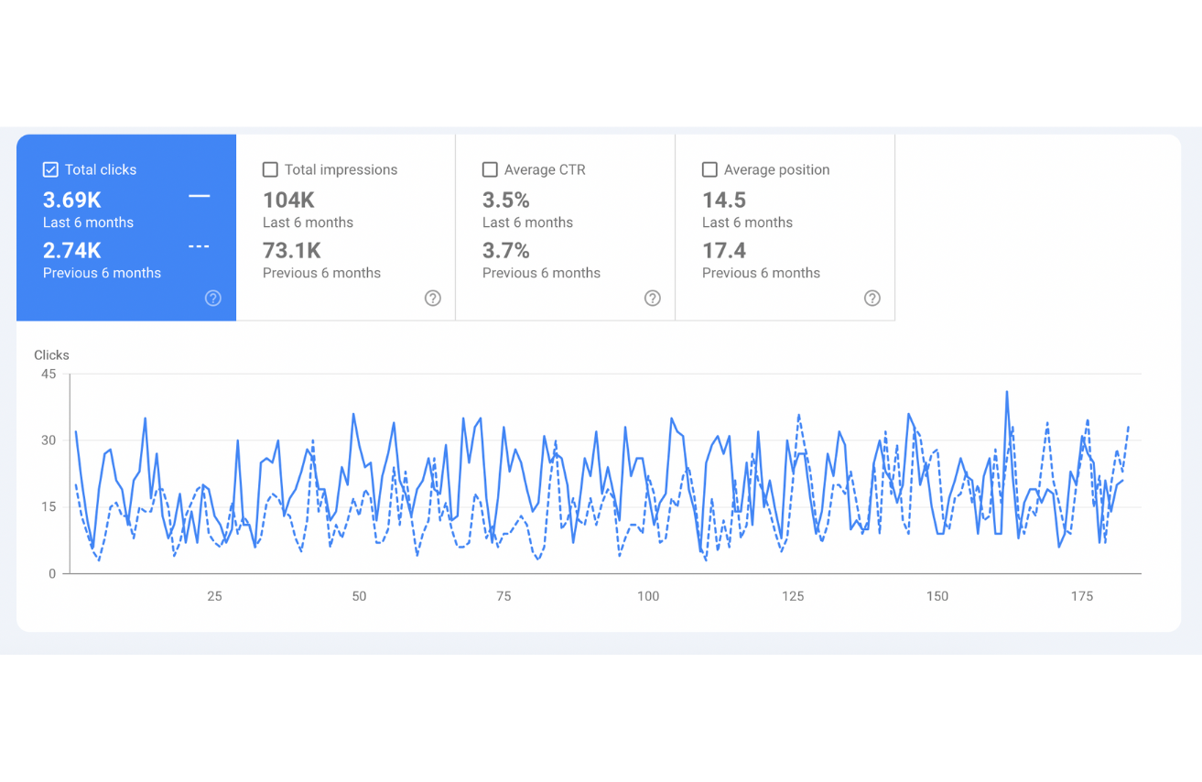The height and width of the screenshot is (782, 1202).
Task: Select the 104K impressions value
Action: click(288, 200)
